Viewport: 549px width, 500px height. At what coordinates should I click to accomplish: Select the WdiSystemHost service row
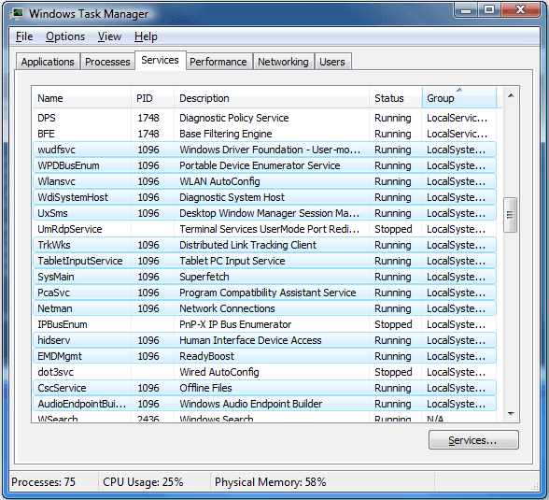(x=265, y=197)
